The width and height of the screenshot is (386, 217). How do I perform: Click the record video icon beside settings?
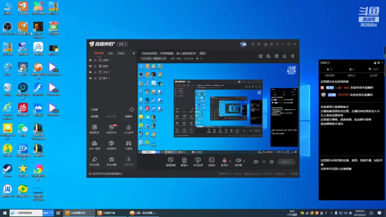[256, 162]
